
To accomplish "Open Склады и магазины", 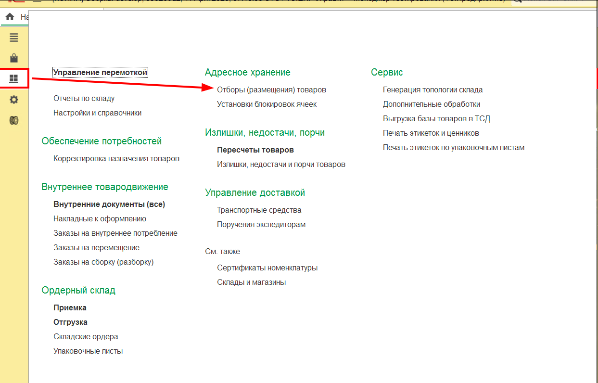I will point(252,282).
